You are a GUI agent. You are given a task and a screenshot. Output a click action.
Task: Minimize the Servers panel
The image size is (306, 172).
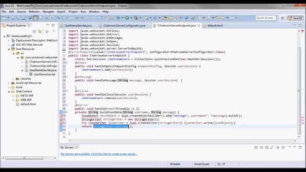point(295,147)
